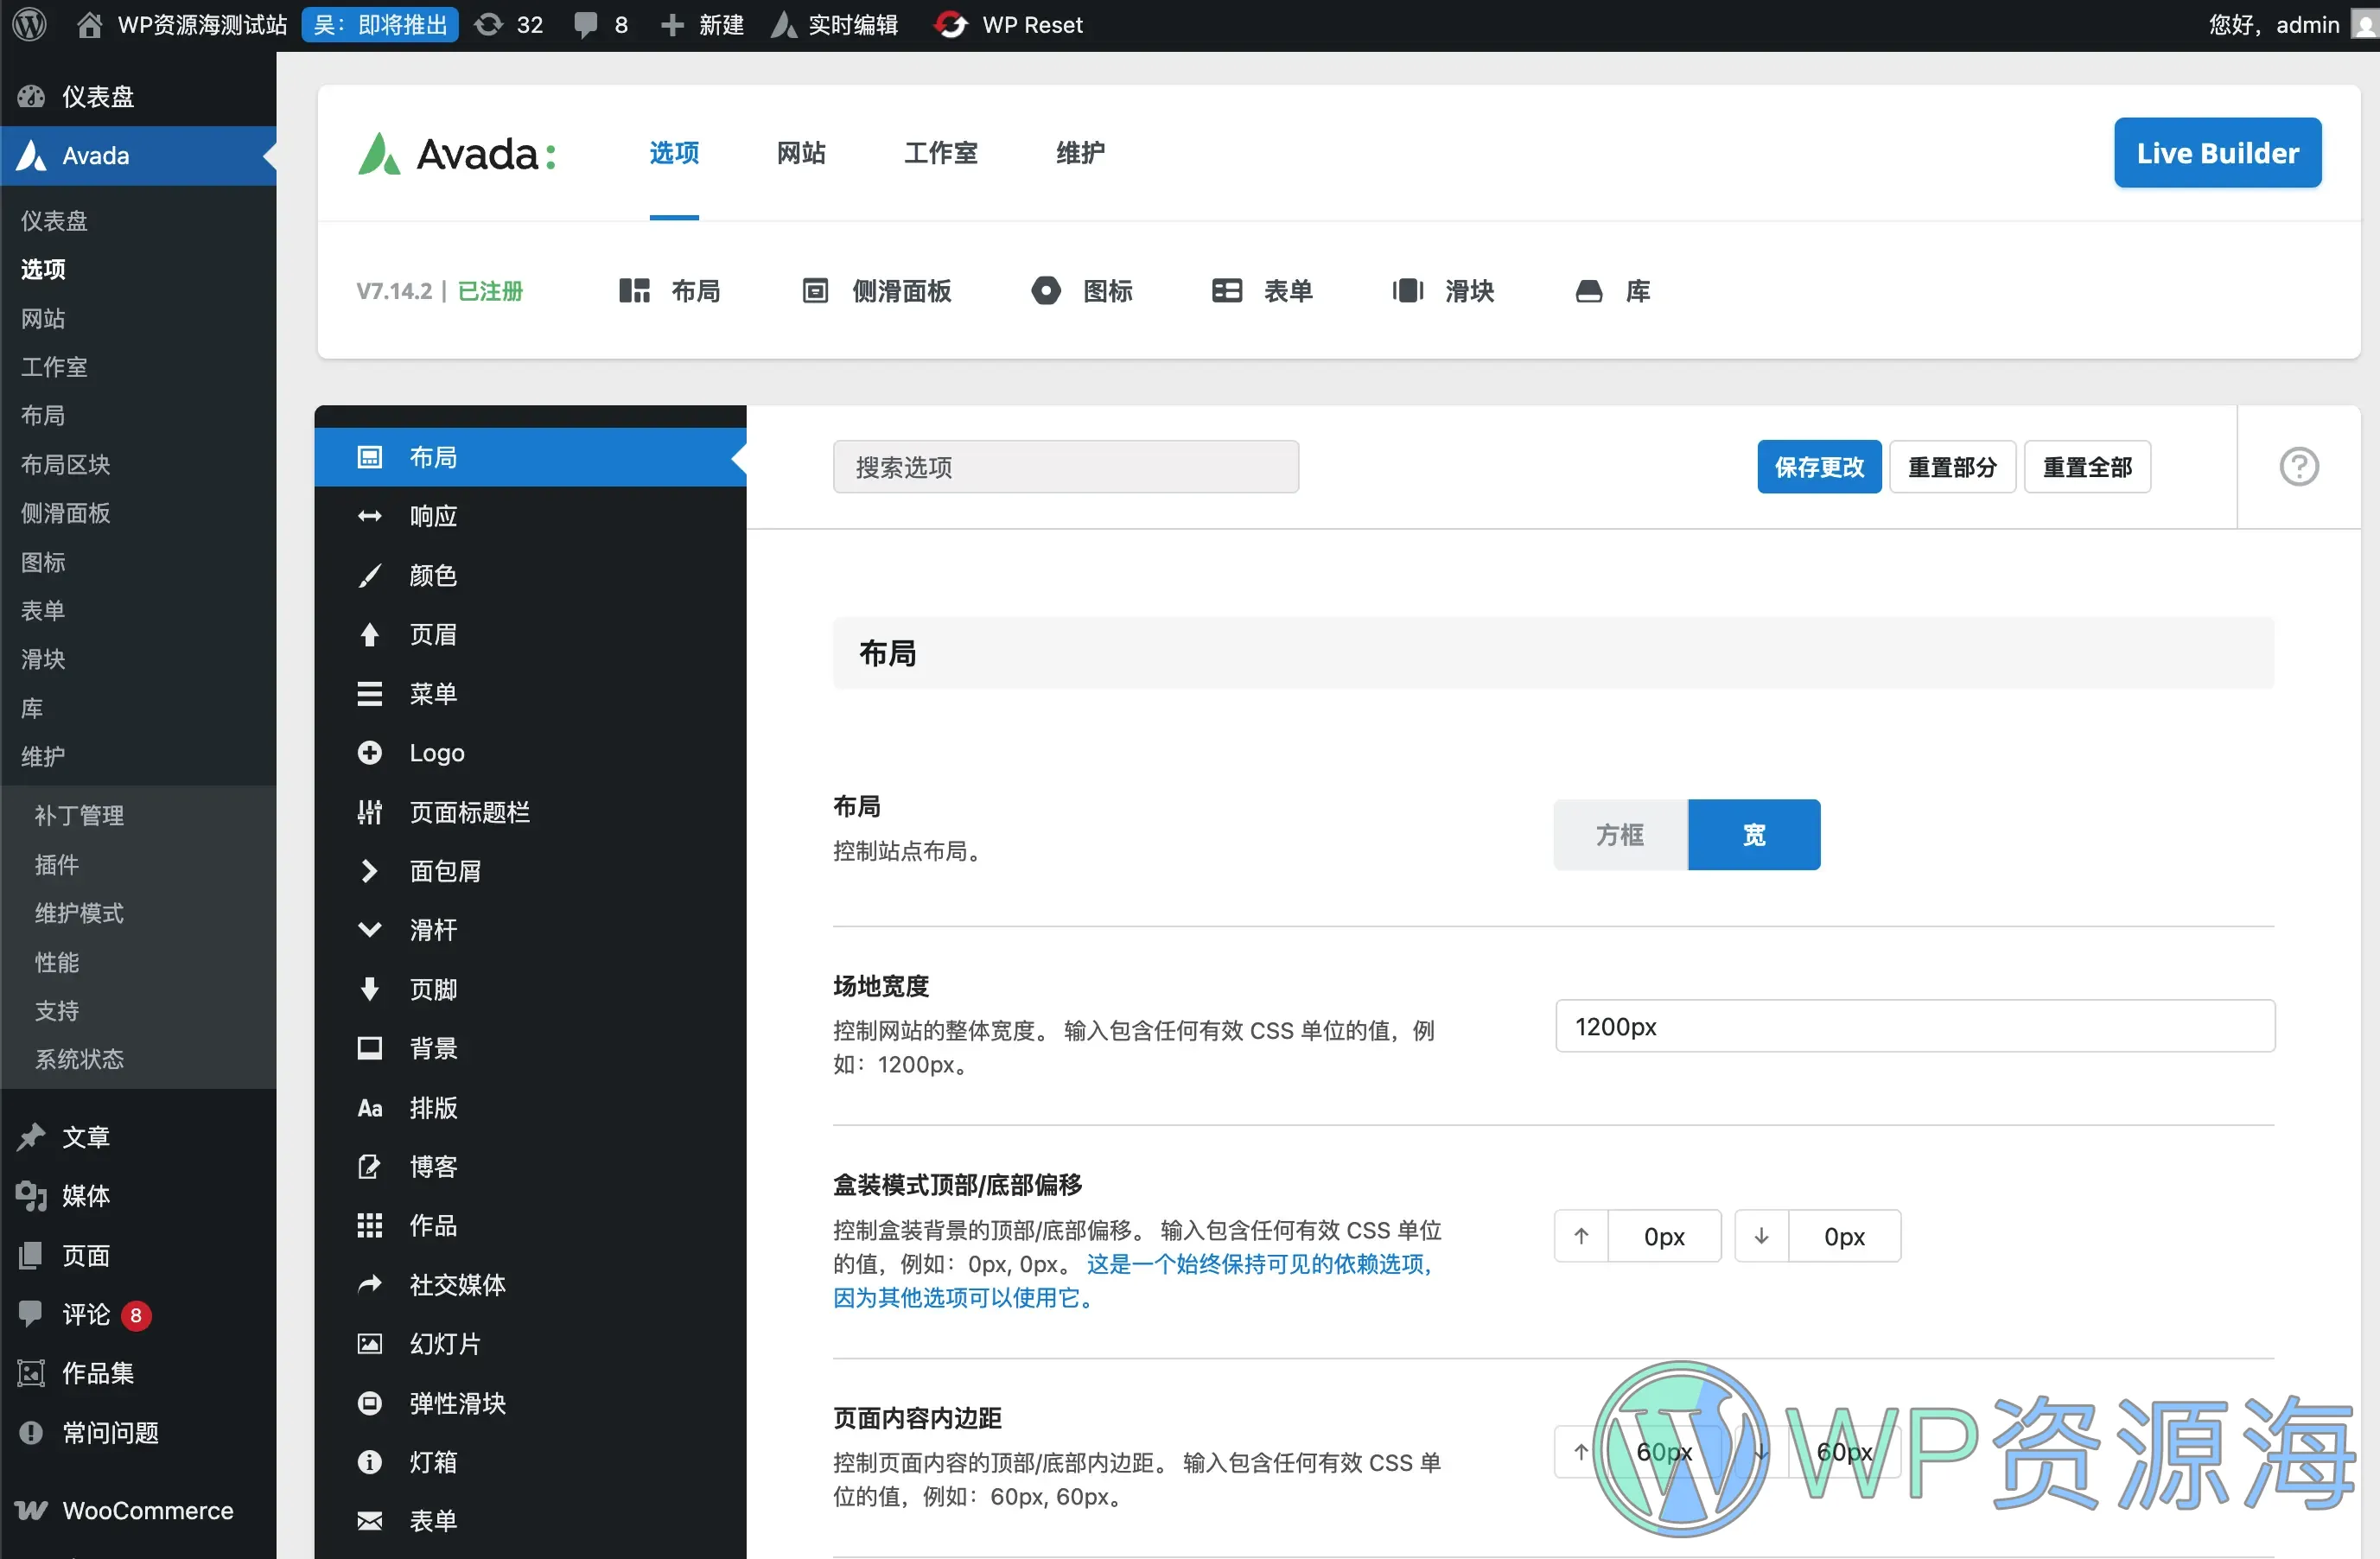
Task: Switch to the 维护 tab in Avada header
Action: coord(1080,153)
